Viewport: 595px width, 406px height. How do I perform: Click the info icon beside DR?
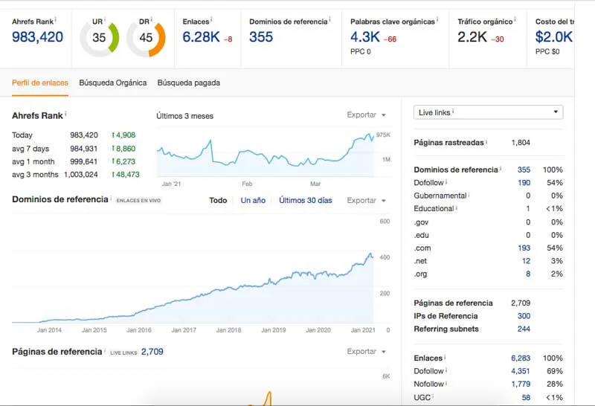coord(152,19)
